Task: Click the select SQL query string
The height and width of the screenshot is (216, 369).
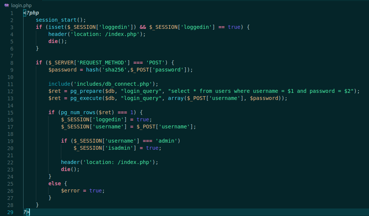Action: (x=261, y=91)
